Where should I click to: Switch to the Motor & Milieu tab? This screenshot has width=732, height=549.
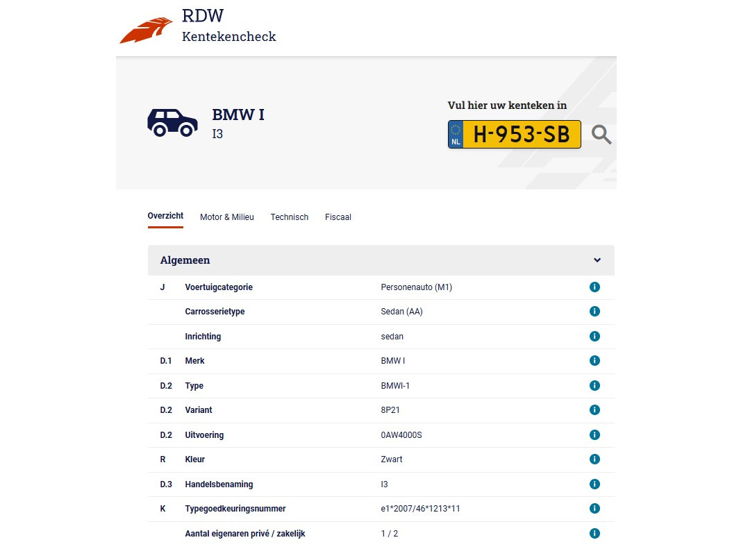point(227,217)
